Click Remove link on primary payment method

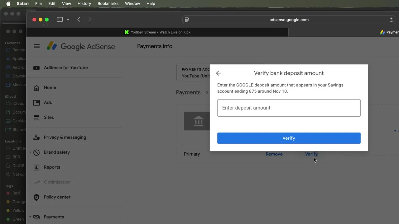[x=274, y=154]
